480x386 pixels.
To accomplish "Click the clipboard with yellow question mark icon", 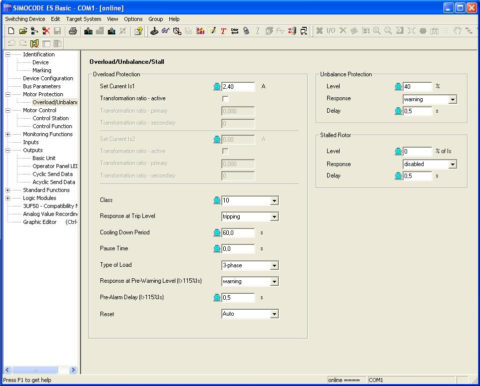I will pyautogui.click(x=138, y=31).
